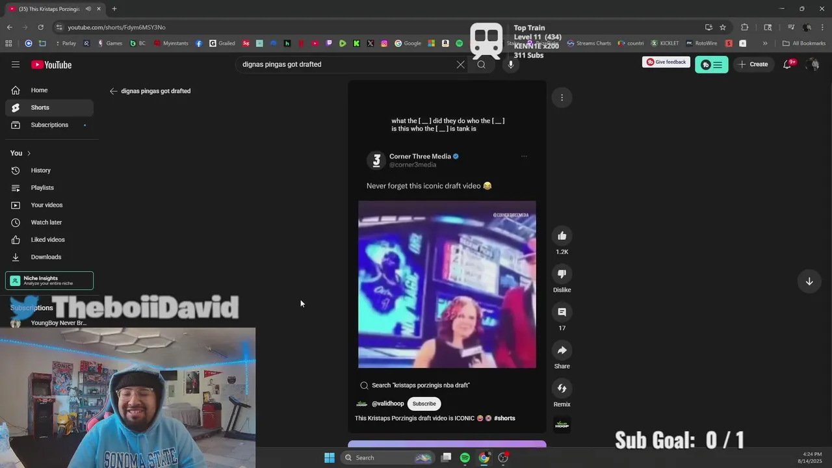This screenshot has height=468, width=832.
Task: Open browser extensions puzzle icon
Action: 745,27
